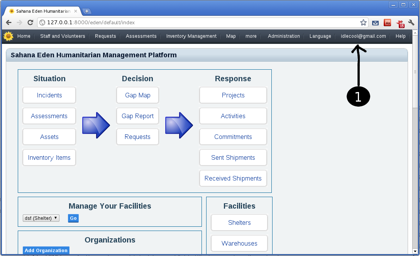This screenshot has height=256, width=420.
Task: Click the Sahana sunflower logo icon
Action: (8, 36)
